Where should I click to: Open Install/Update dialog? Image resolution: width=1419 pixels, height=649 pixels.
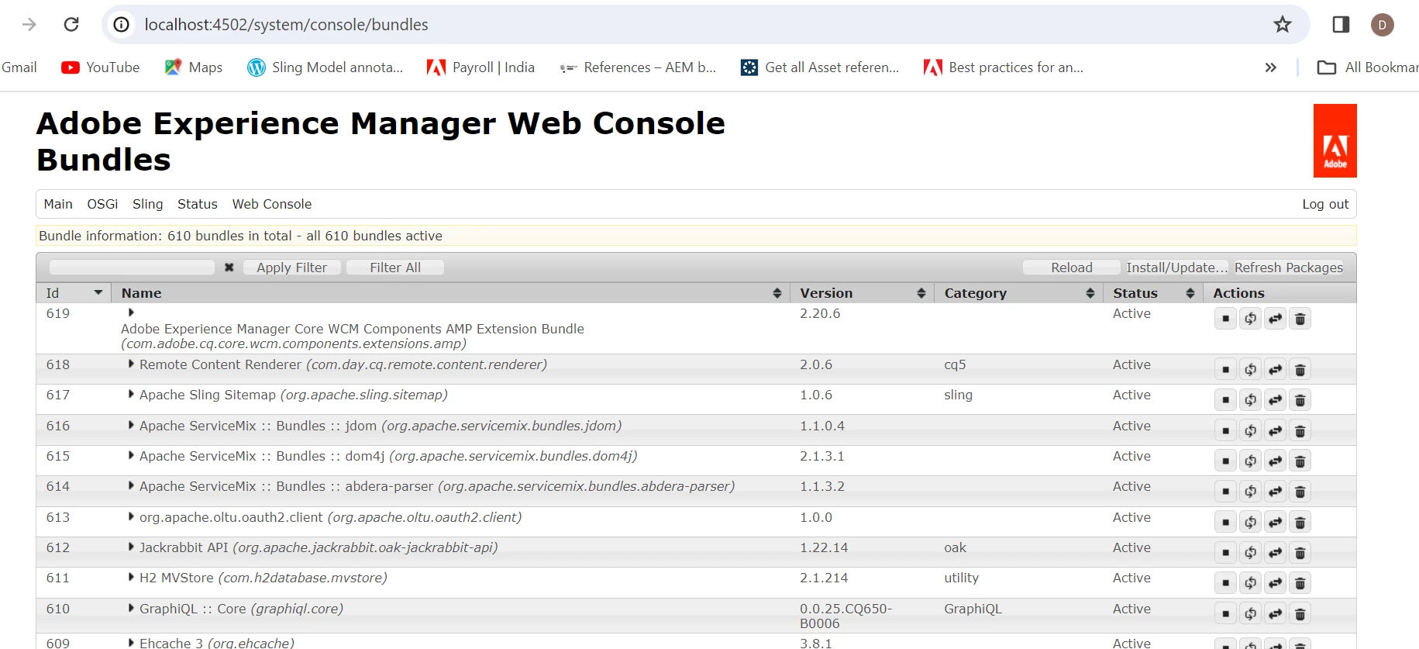point(1176,268)
